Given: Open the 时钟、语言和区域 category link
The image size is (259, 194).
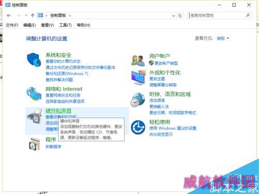Looking at the screenshot, I should tap(170, 94).
